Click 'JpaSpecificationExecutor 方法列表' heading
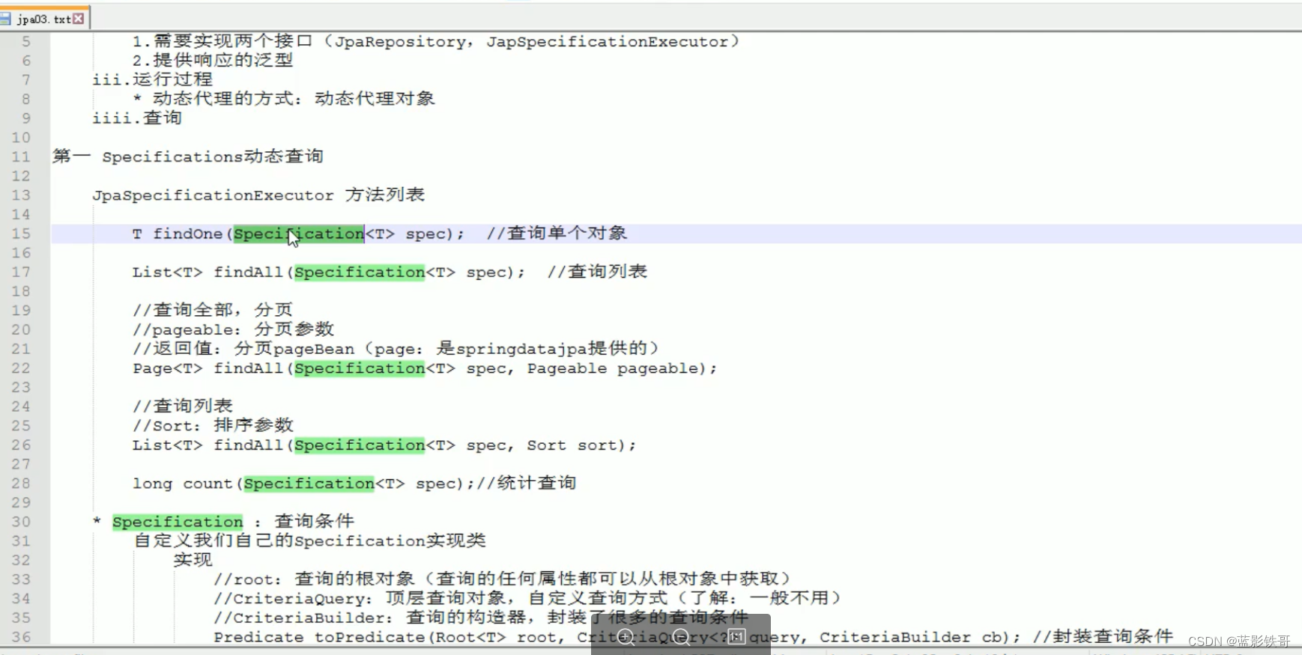 258,195
